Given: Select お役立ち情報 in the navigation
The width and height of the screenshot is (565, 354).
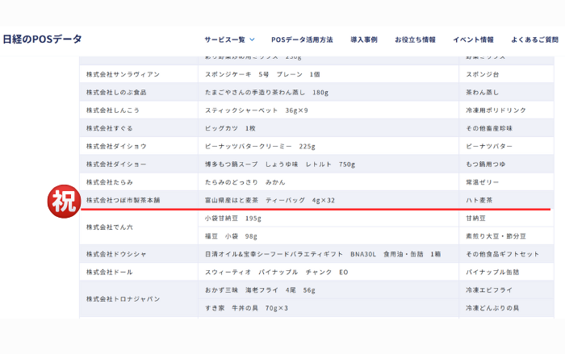Looking at the screenshot, I should pos(415,40).
